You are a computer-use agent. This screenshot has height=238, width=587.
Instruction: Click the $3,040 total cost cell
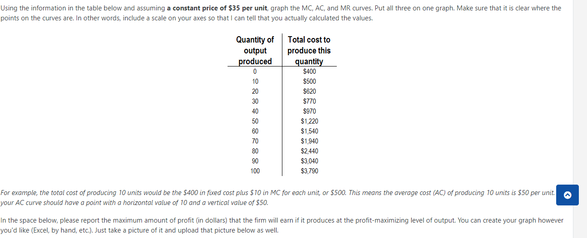point(310,161)
